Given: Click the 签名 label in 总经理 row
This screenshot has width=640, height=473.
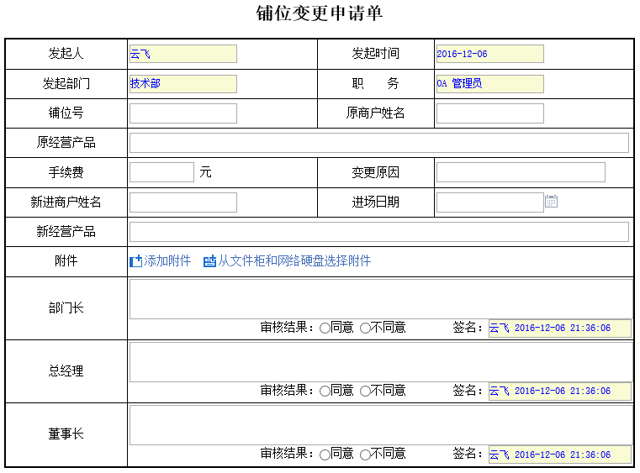Looking at the screenshot, I should tap(468, 391).
